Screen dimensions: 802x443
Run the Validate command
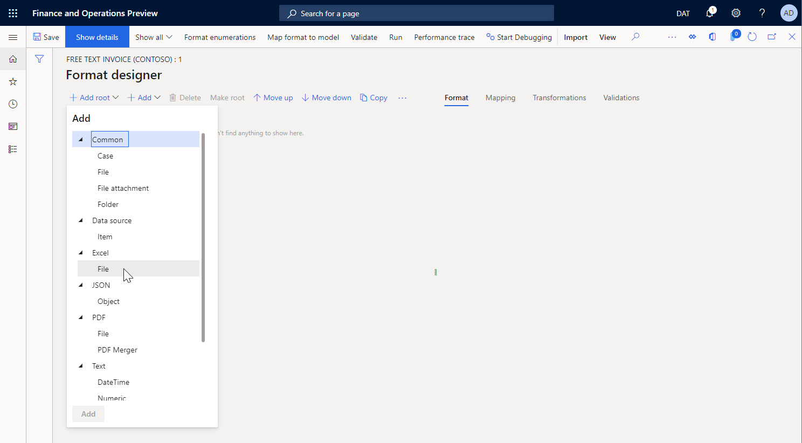364,37
